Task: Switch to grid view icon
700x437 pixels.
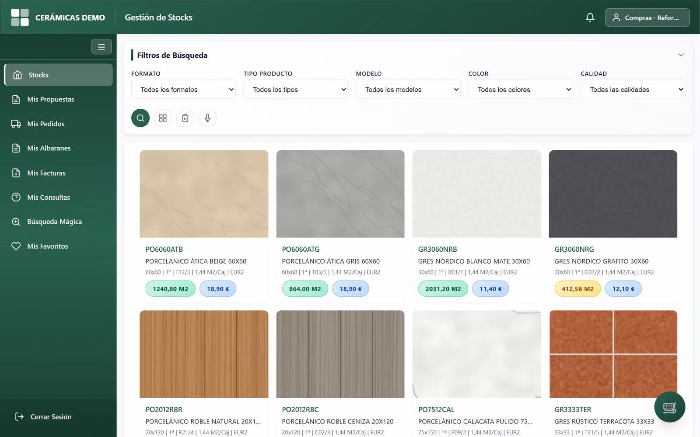Action: 163,118
